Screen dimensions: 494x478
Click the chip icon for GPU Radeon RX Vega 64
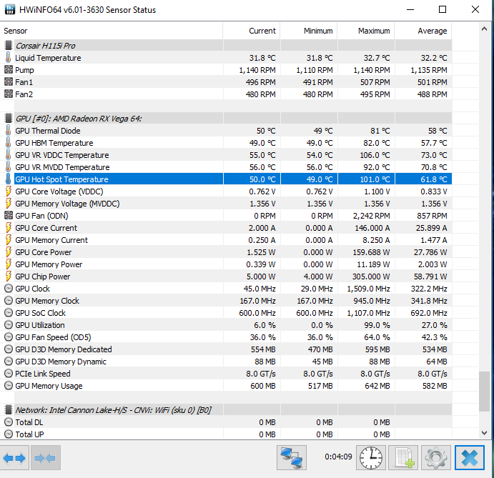pyautogui.click(x=9, y=118)
